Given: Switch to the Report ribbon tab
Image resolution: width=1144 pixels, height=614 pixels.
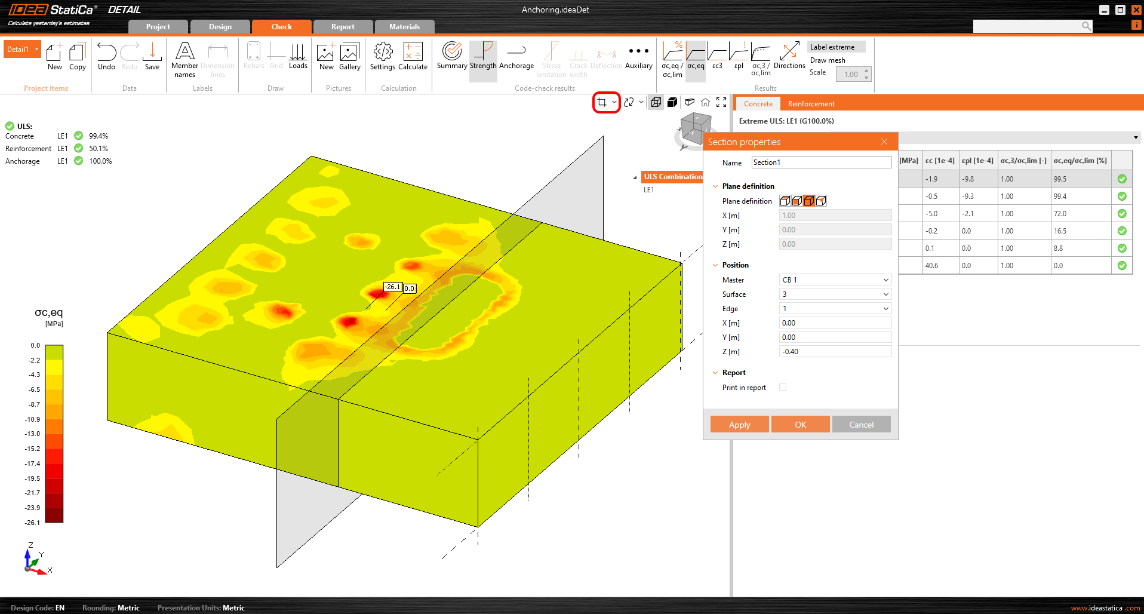Looking at the screenshot, I should point(343,27).
